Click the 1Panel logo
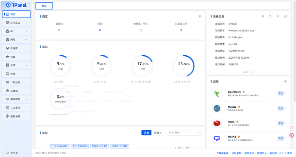This screenshot has width=296, height=157. [x=16, y=5]
